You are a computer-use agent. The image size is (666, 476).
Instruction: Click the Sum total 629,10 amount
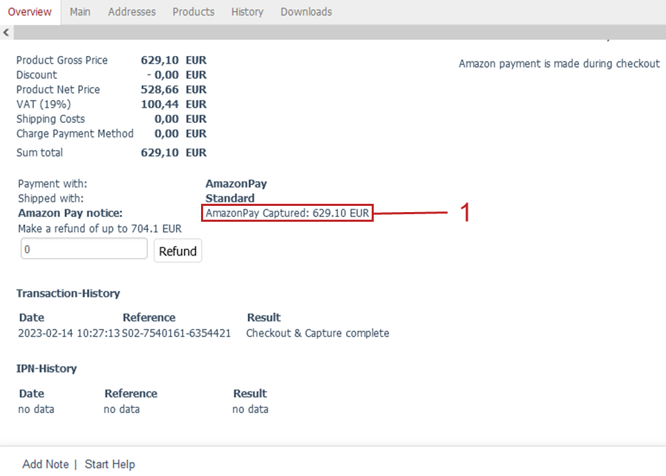click(160, 153)
